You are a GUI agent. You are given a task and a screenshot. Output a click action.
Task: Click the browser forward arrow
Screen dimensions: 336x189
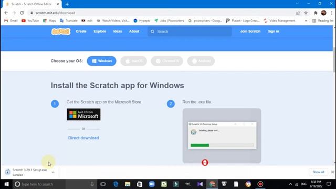[14, 13]
